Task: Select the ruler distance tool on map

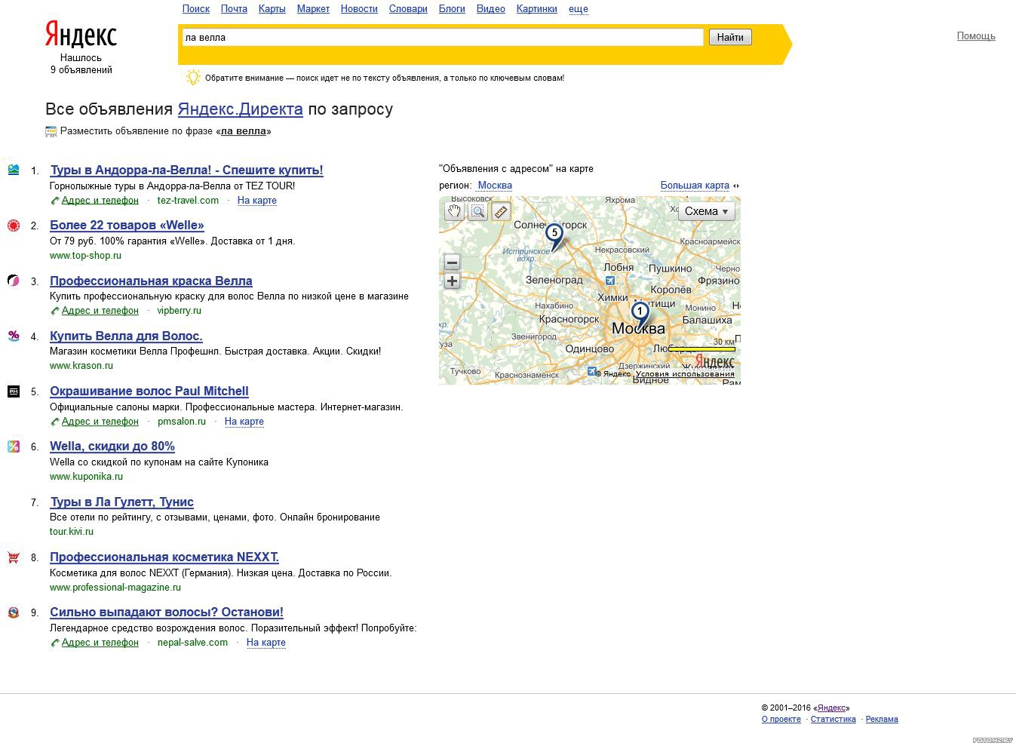Action: 502,212
